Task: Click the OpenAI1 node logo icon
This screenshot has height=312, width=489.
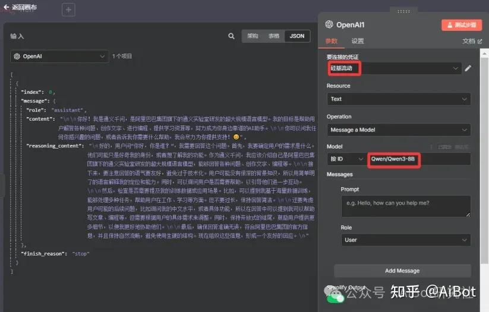Action: [329, 24]
